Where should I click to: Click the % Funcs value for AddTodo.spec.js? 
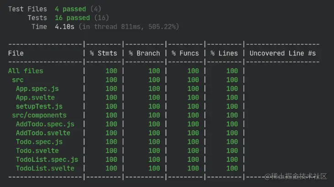[193, 124]
